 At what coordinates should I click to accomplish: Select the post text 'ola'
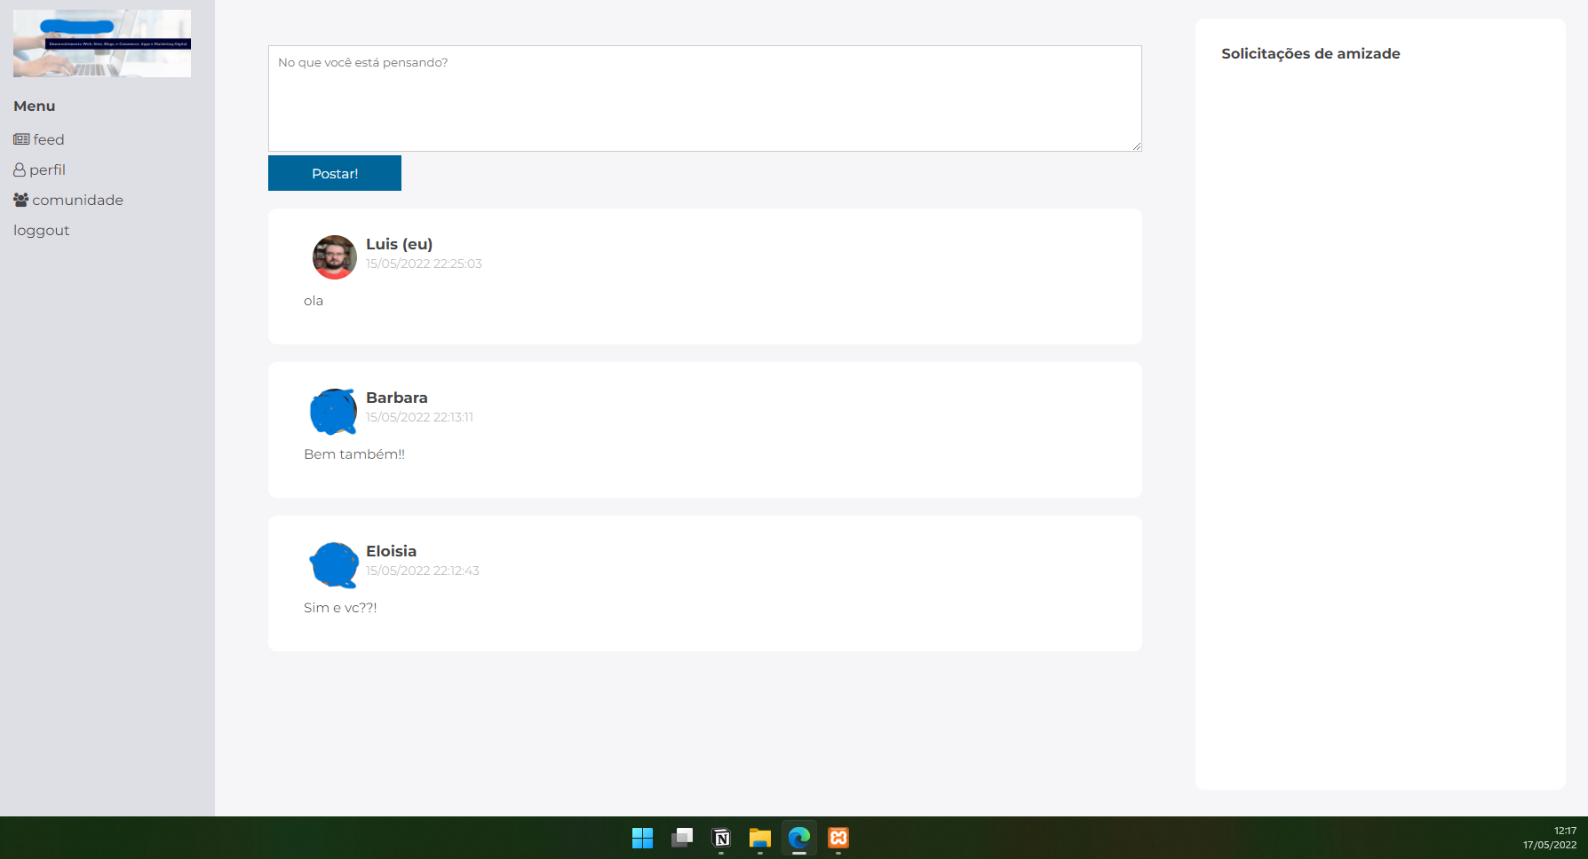click(x=314, y=301)
